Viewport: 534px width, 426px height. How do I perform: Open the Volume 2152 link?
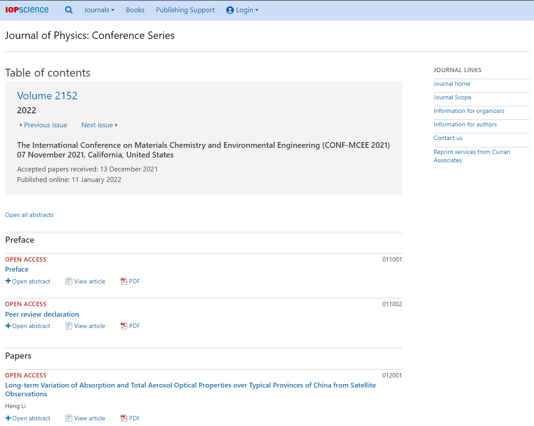click(47, 96)
